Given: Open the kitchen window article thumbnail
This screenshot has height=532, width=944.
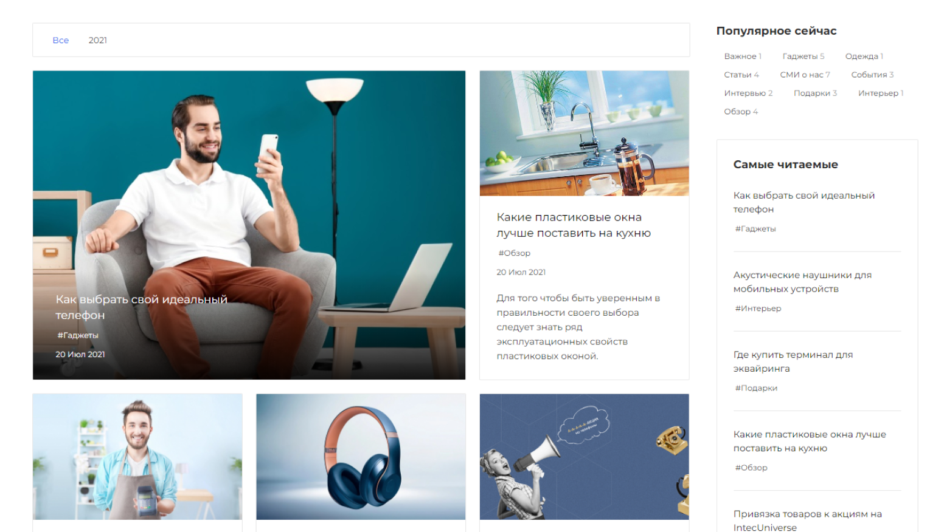Looking at the screenshot, I should pos(584,133).
